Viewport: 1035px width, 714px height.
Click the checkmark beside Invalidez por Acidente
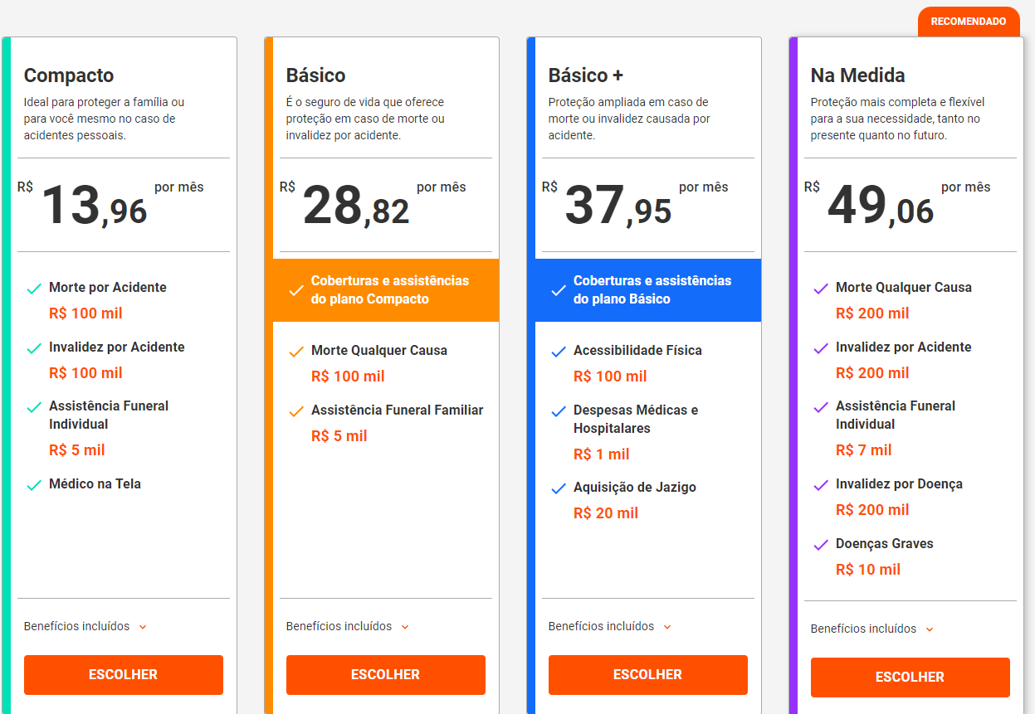[33, 347]
